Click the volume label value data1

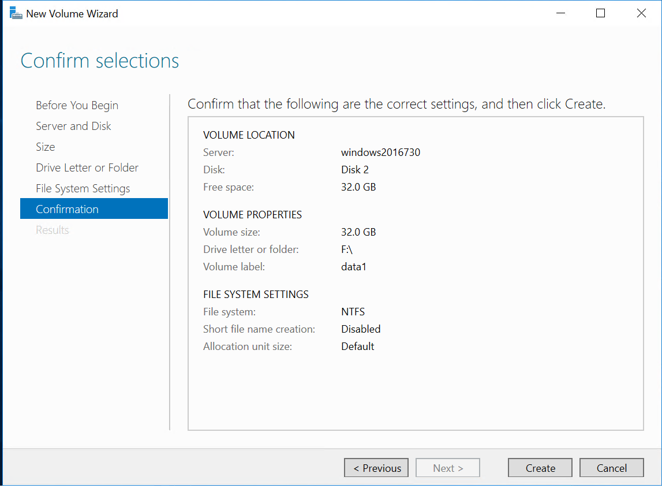(x=354, y=267)
